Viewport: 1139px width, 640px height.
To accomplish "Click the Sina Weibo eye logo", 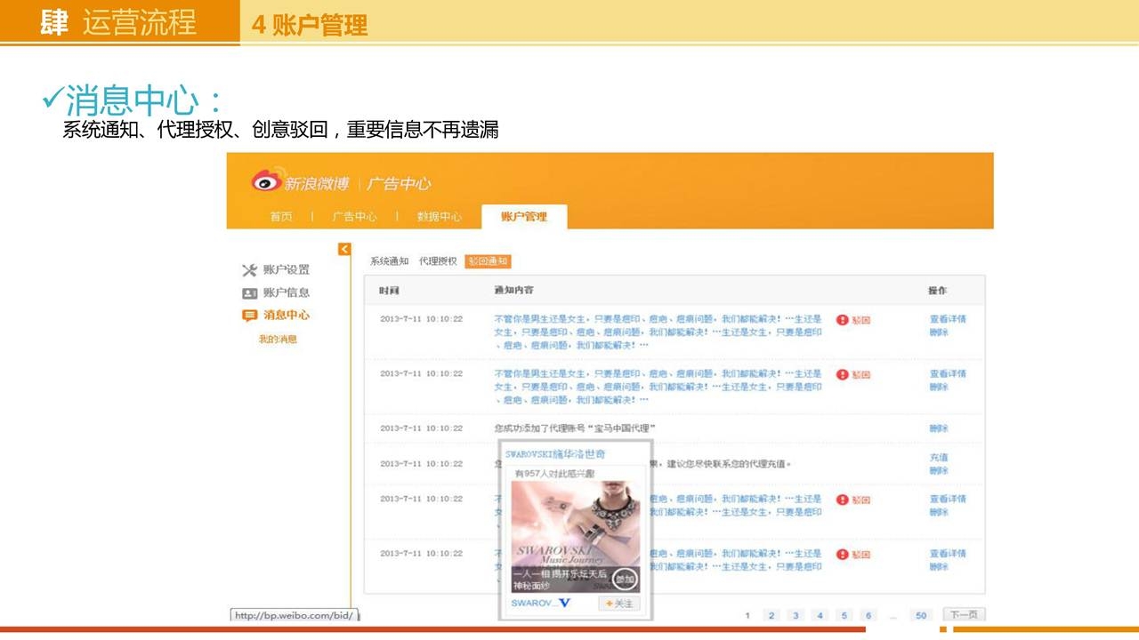I will click(266, 181).
